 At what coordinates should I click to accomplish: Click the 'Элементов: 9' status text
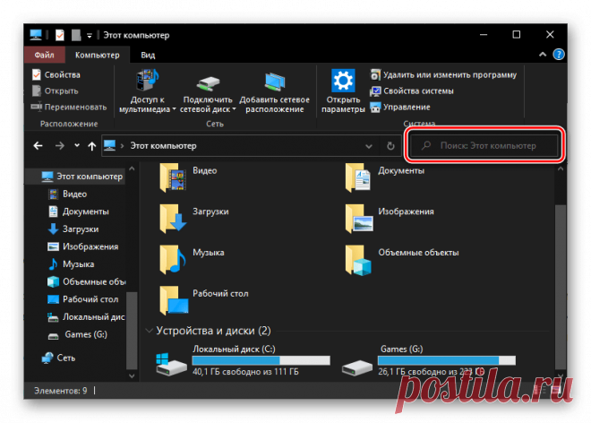[x=61, y=391]
